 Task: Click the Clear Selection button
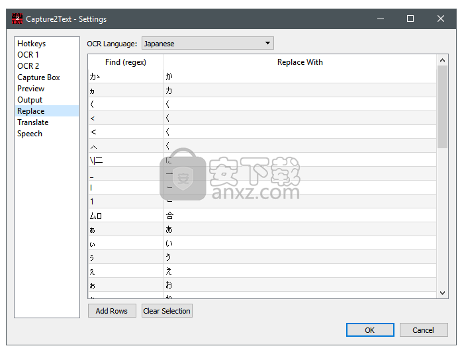point(167,311)
